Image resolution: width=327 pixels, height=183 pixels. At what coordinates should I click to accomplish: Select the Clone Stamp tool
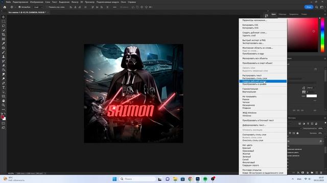[4, 56]
